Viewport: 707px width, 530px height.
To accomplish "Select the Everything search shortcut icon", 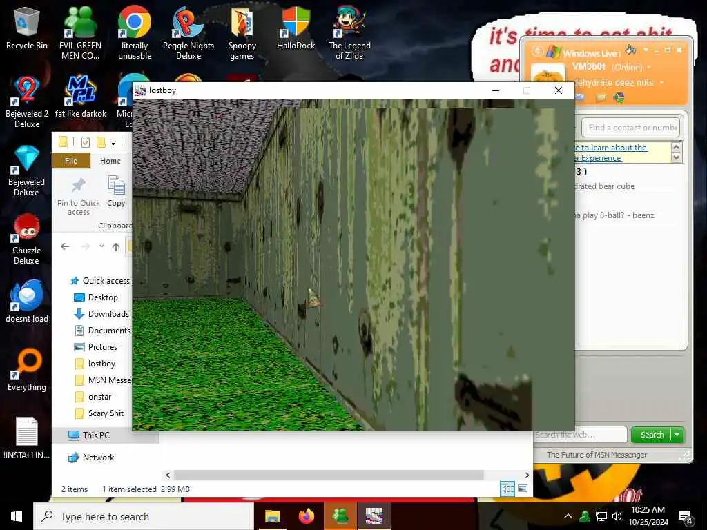I will pos(27,370).
